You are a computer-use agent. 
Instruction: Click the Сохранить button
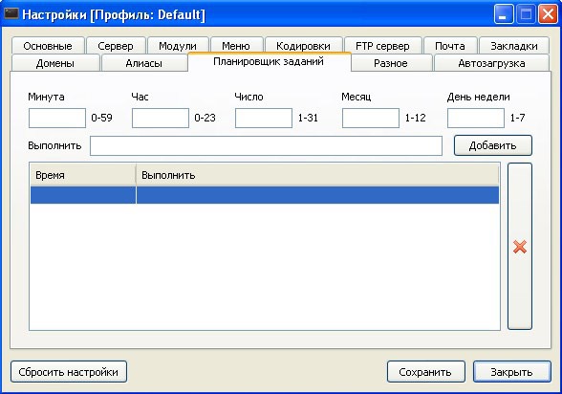[x=426, y=372]
